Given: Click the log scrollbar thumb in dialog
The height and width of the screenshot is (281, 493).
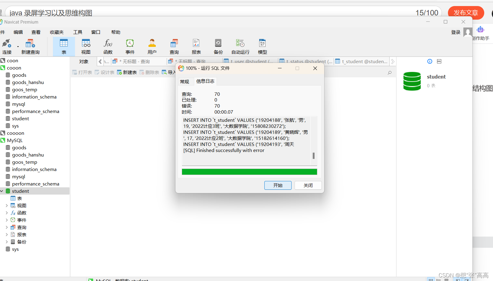Looking at the screenshot, I should coord(314,156).
